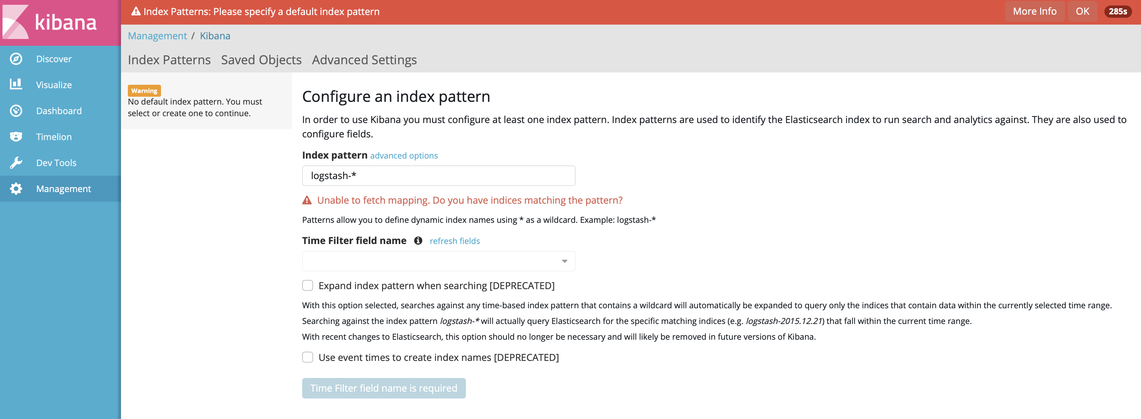
Task: Select the Index Patterns tab
Action: click(169, 60)
